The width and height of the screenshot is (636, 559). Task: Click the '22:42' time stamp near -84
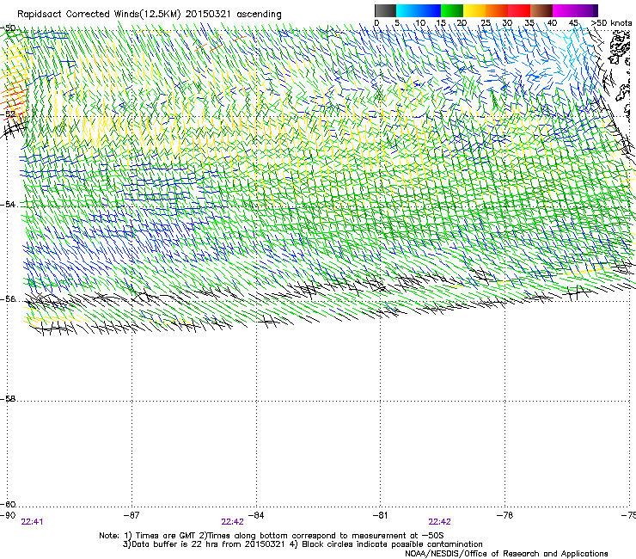pyautogui.click(x=232, y=522)
